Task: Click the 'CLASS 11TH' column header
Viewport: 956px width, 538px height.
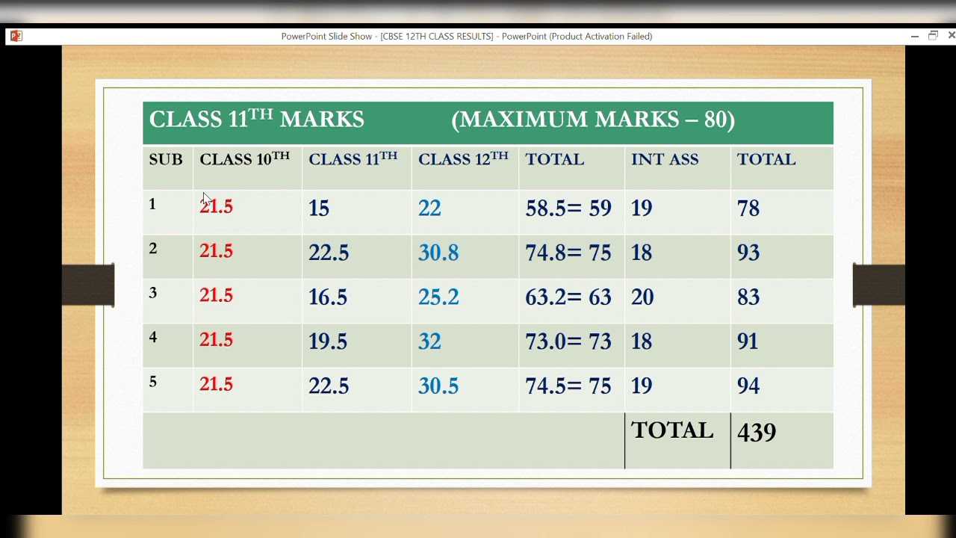Action: coord(353,158)
